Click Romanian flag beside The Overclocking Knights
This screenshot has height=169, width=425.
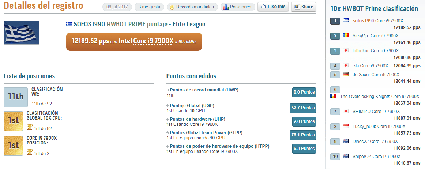click(x=334, y=96)
